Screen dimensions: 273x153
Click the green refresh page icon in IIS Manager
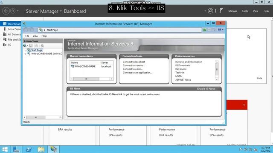[x=205, y=30]
